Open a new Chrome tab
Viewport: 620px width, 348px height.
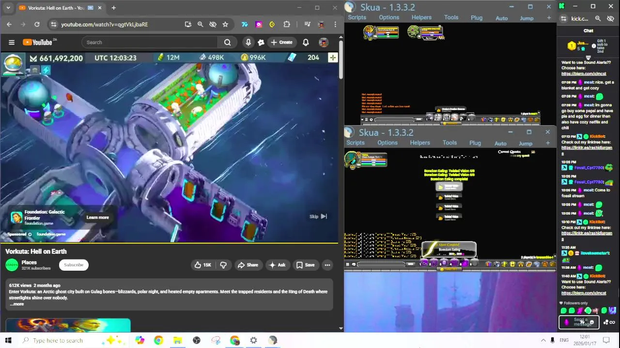(x=113, y=8)
